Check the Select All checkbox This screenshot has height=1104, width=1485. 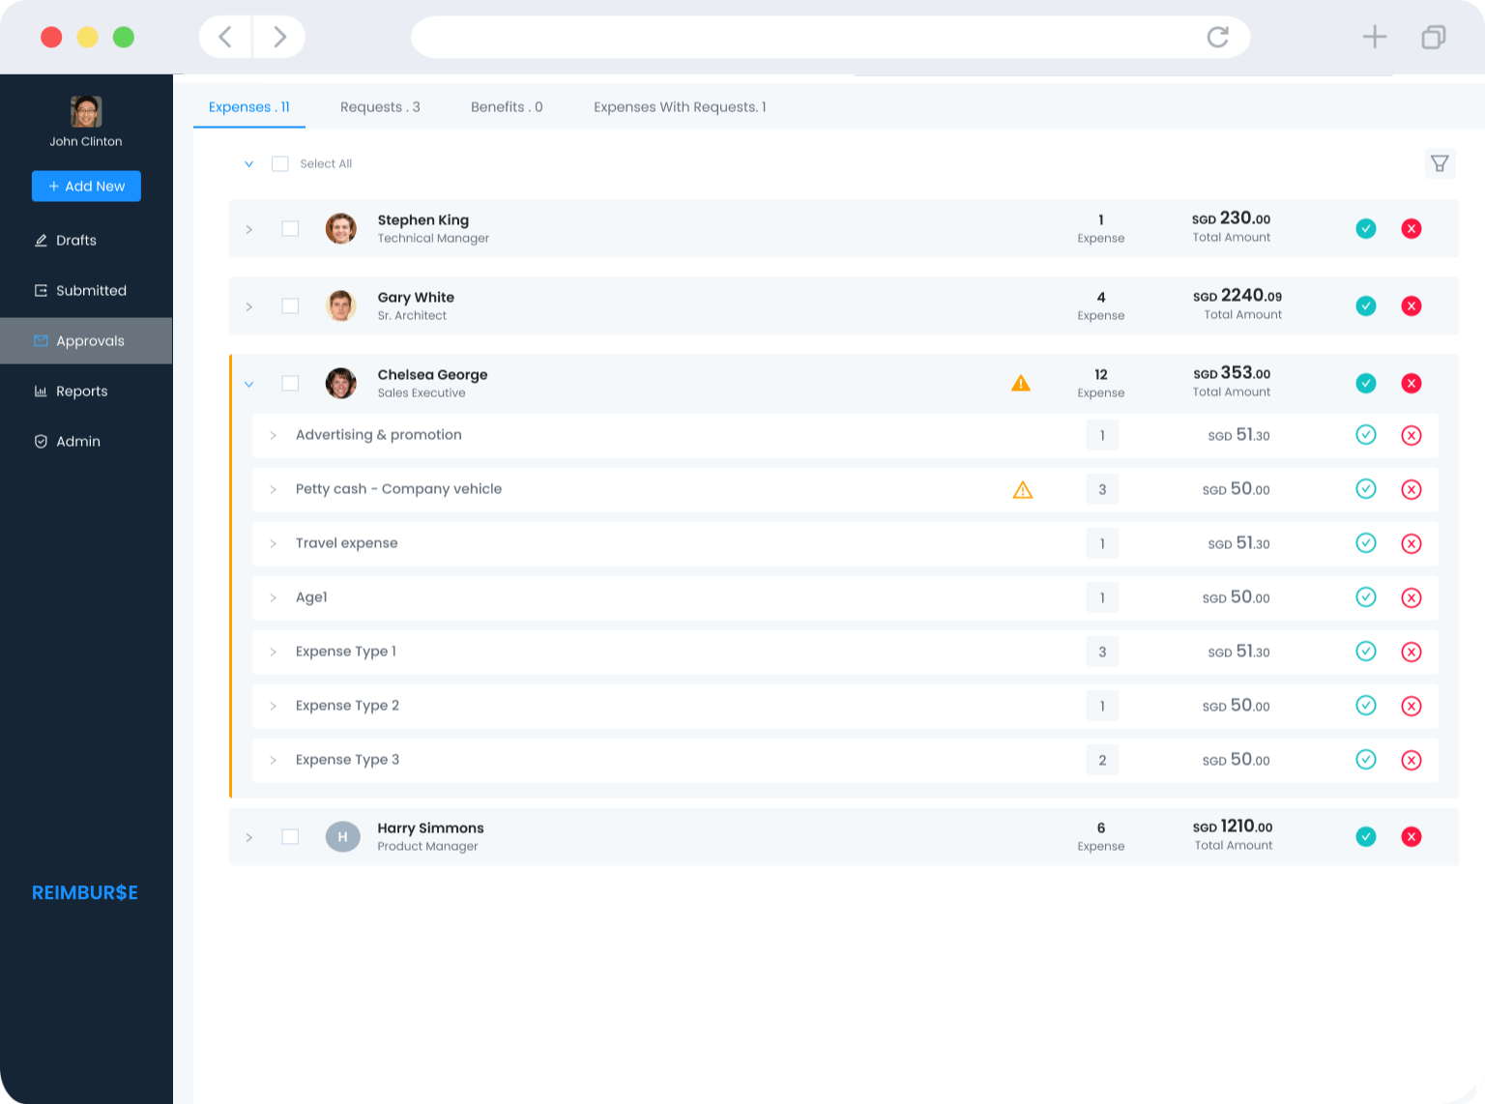280,164
